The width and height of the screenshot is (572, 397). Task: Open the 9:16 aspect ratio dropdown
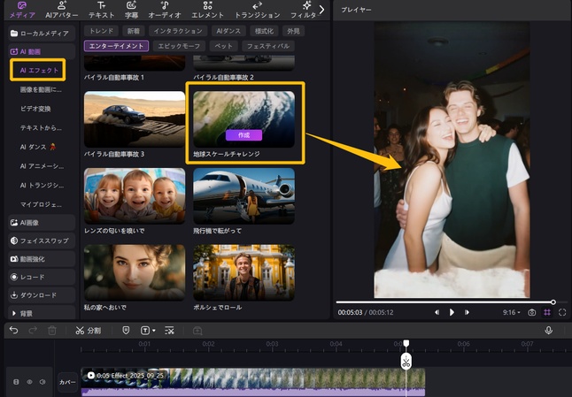tap(511, 312)
